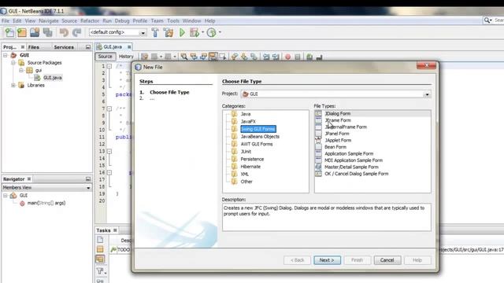
Task: Click the Build Project hammer icon
Action: (x=155, y=32)
